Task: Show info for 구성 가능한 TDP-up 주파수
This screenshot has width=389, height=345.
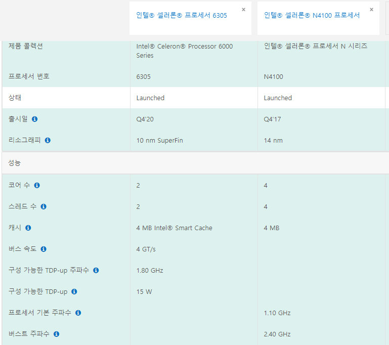Action: pos(96,270)
